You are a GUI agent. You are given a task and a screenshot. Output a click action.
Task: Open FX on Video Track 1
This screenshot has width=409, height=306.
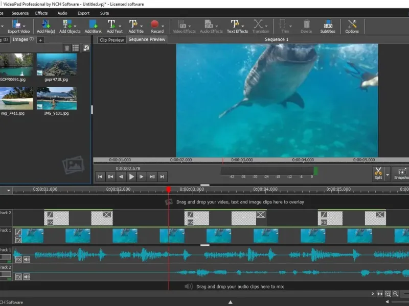pyautogui.click(x=18, y=240)
